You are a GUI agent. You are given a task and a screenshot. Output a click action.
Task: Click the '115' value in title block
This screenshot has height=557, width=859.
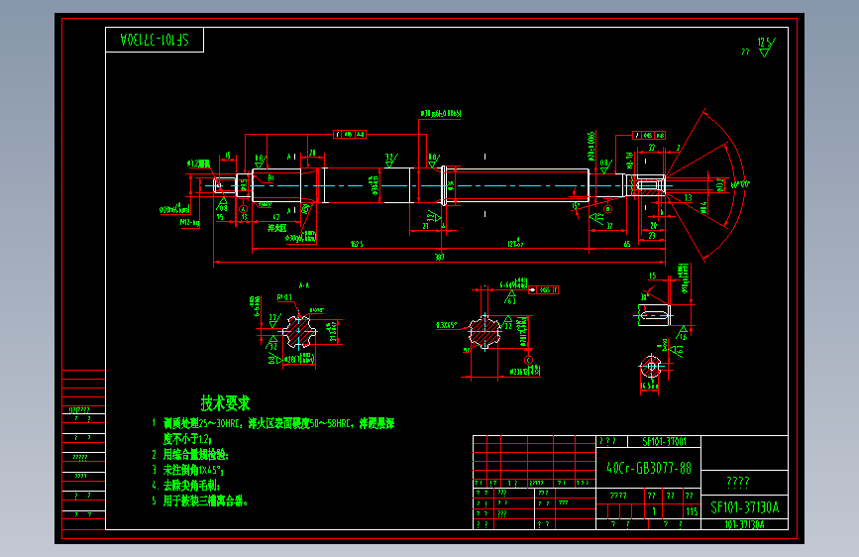pos(692,511)
